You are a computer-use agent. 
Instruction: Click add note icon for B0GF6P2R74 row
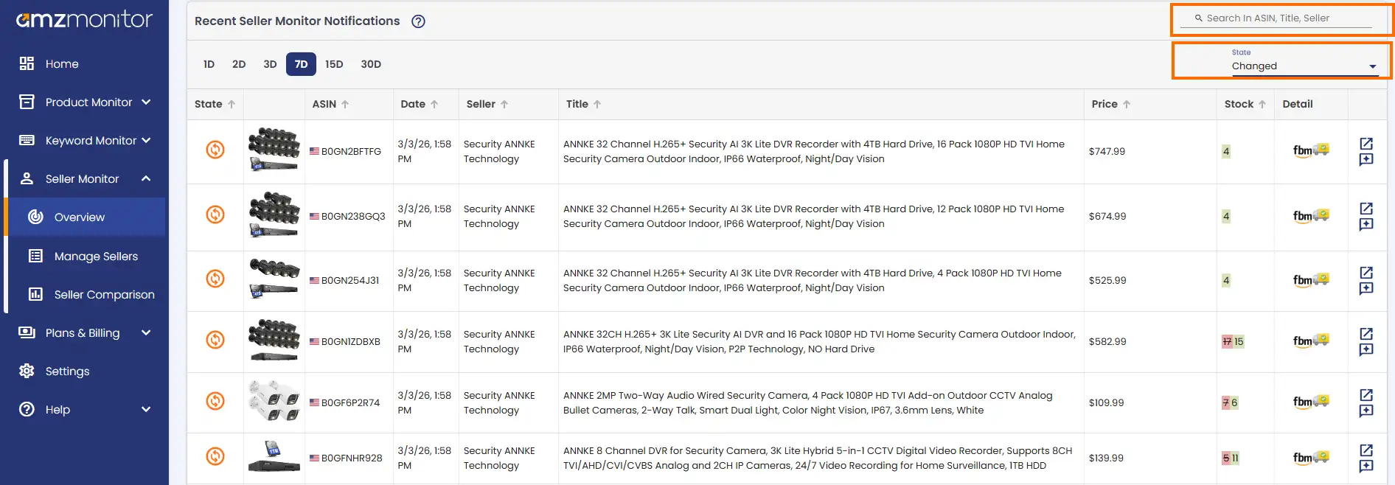tap(1366, 411)
